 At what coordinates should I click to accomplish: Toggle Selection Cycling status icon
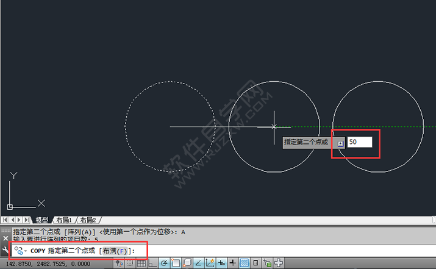[267, 263]
